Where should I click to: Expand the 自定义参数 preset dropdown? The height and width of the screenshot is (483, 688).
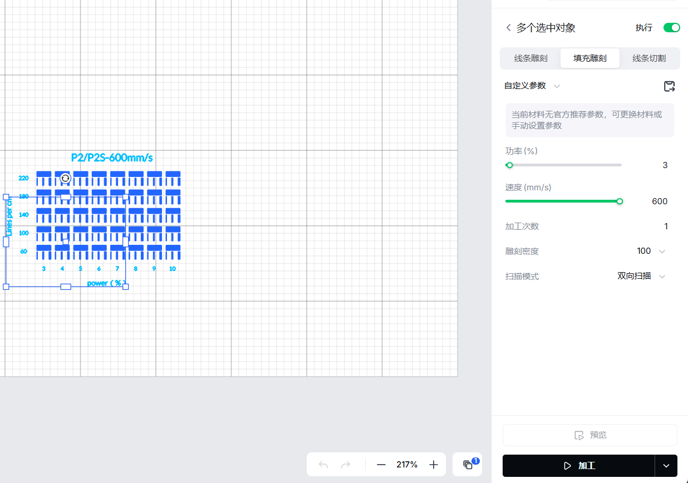(x=556, y=86)
